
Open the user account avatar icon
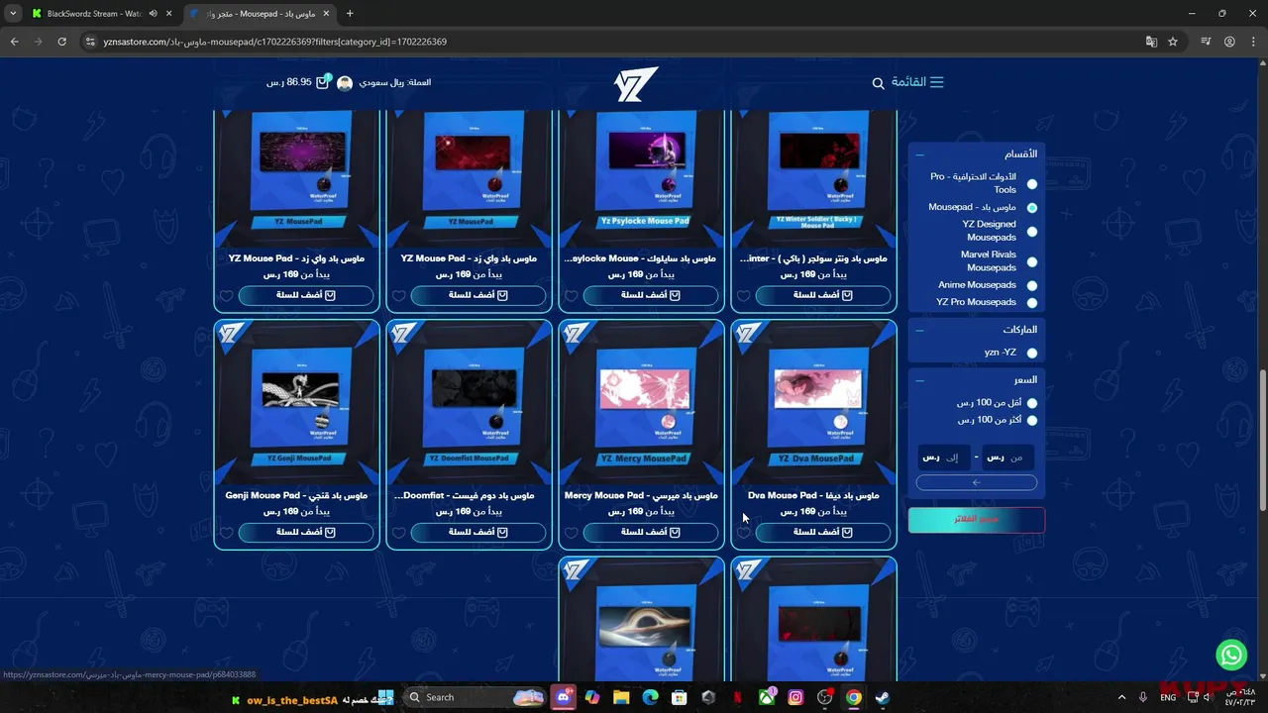tap(345, 83)
